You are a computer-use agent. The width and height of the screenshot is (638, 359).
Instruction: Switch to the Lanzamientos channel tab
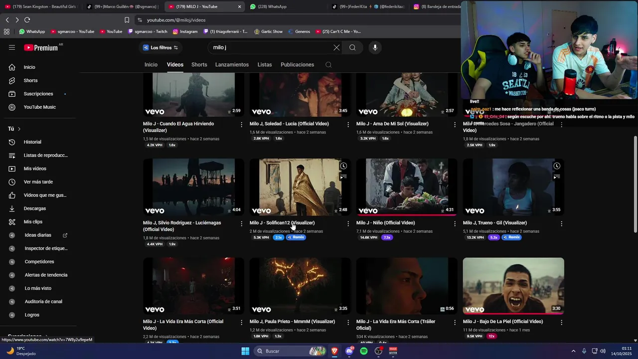[x=232, y=65]
